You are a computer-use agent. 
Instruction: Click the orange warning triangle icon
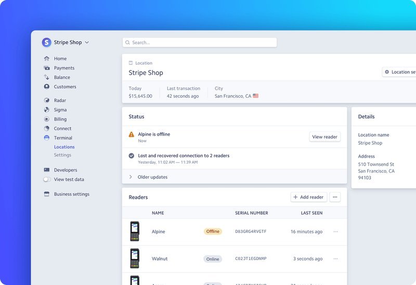[x=132, y=134]
